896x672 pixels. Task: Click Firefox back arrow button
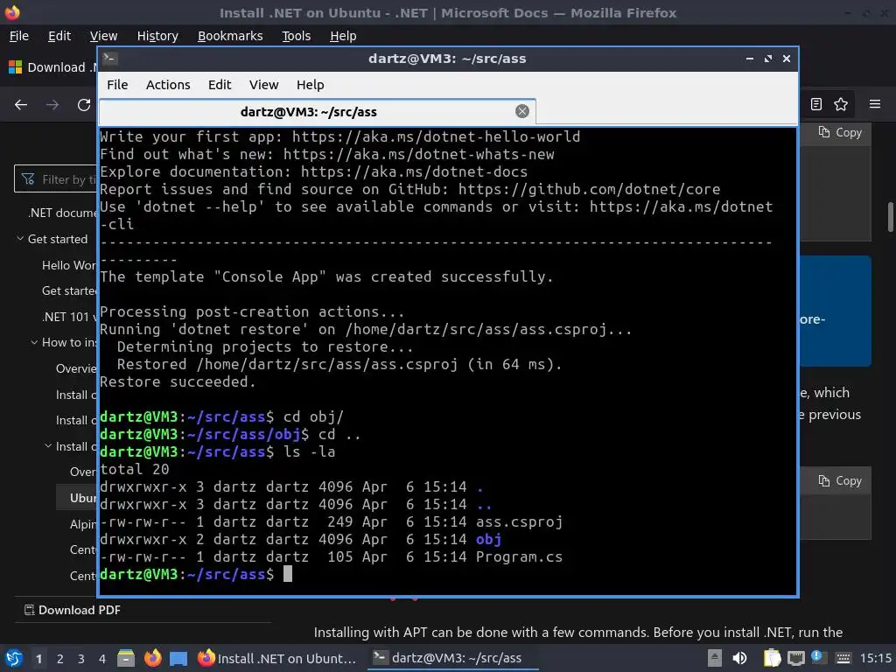coord(21,105)
